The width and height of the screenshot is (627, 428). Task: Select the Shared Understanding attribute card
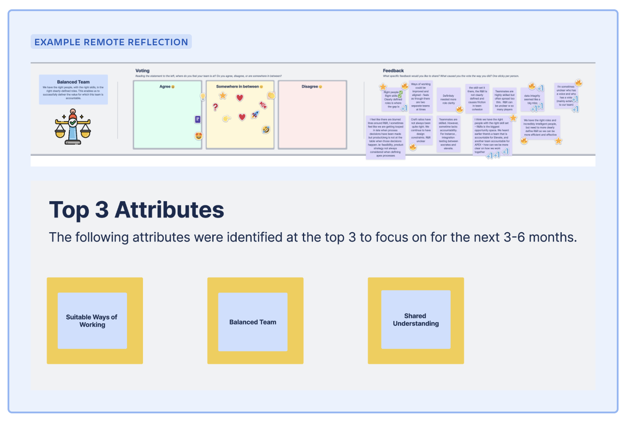(416, 320)
